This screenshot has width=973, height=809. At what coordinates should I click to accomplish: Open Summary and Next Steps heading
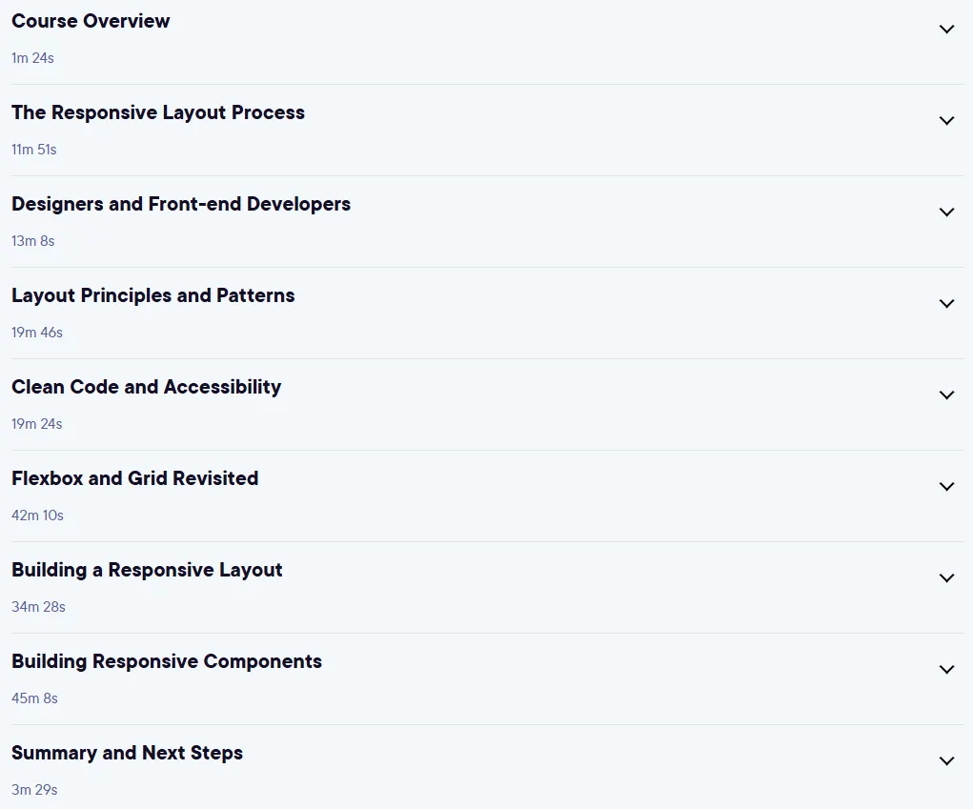tap(127, 753)
